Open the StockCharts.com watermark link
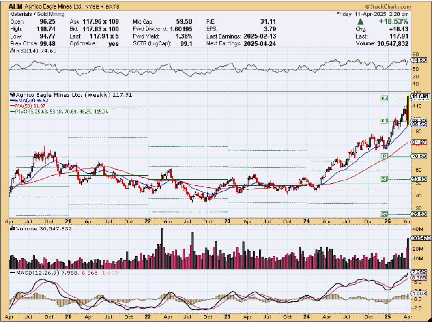432x322 pixels. tap(388, 6)
